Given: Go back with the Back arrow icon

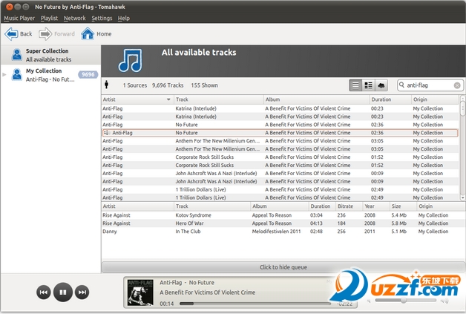Looking at the screenshot, I should tap(11, 34).
